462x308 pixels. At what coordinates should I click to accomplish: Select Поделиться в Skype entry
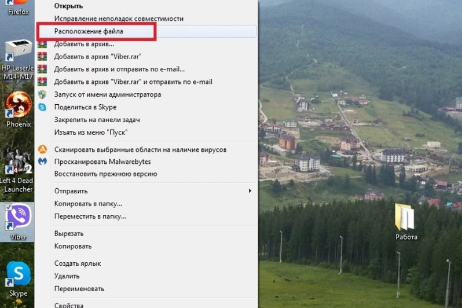tap(85, 107)
